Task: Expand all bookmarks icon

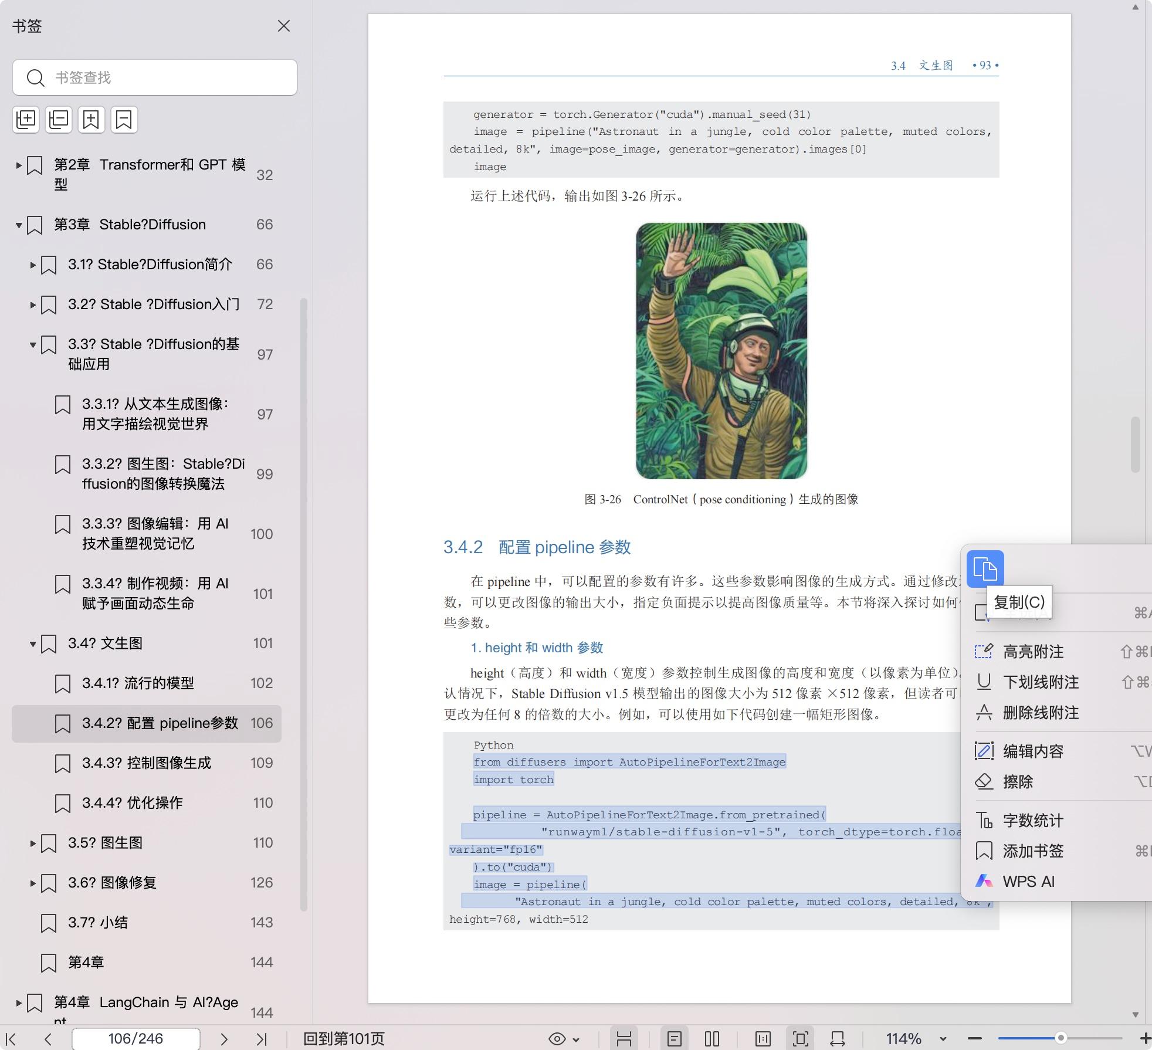Action: point(26,120)
